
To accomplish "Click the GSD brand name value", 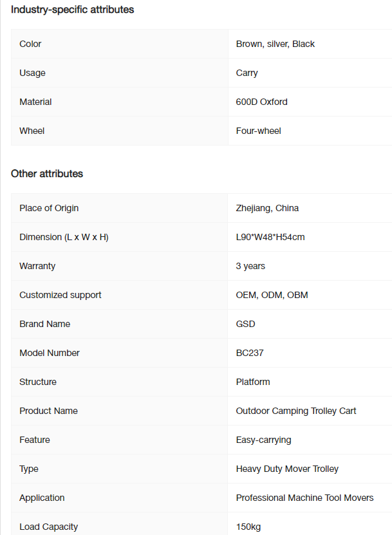I will pos(245,324).
